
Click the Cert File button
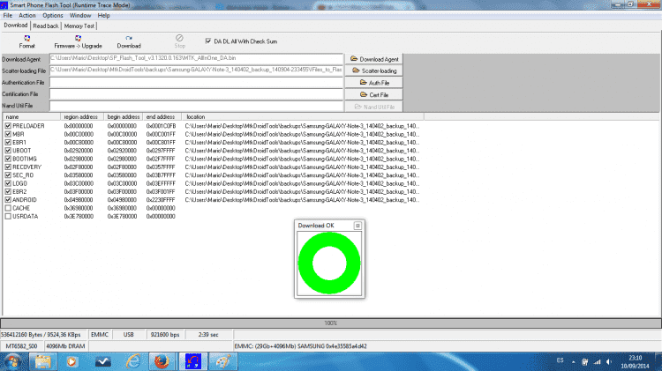click(373, 95)
